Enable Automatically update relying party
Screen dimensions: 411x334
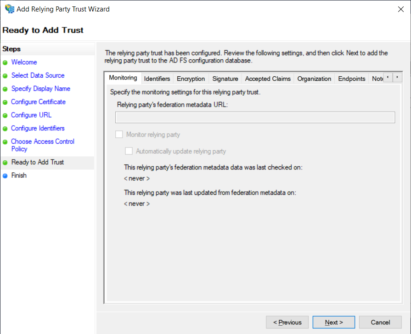coord(129,151)
